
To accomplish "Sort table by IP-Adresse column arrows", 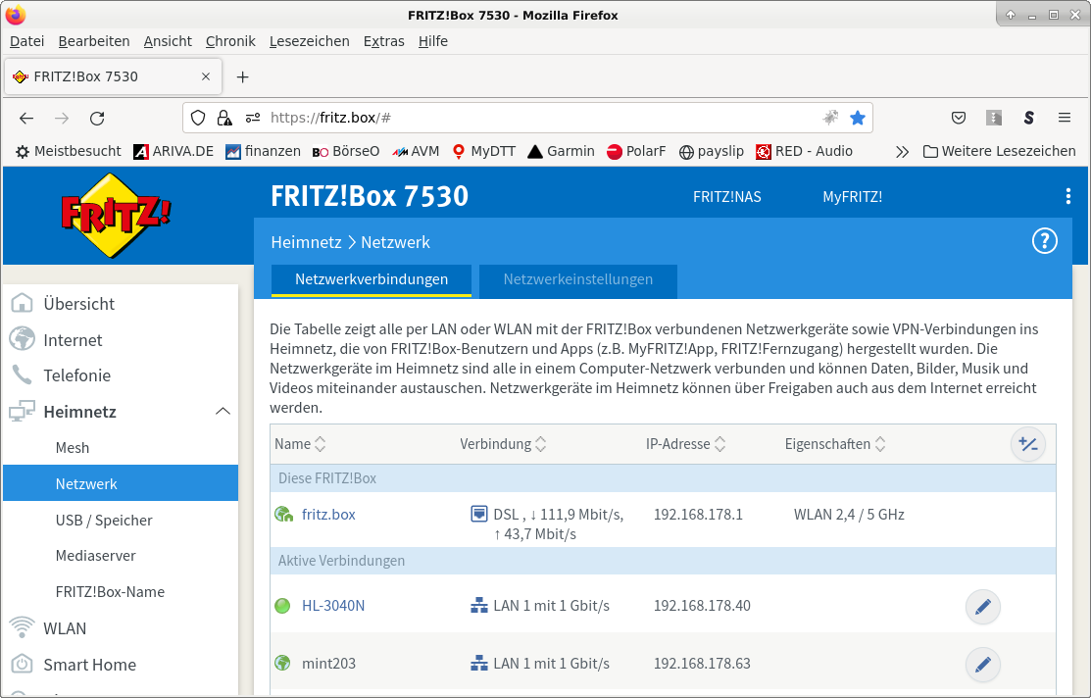I will coord(720,444).
